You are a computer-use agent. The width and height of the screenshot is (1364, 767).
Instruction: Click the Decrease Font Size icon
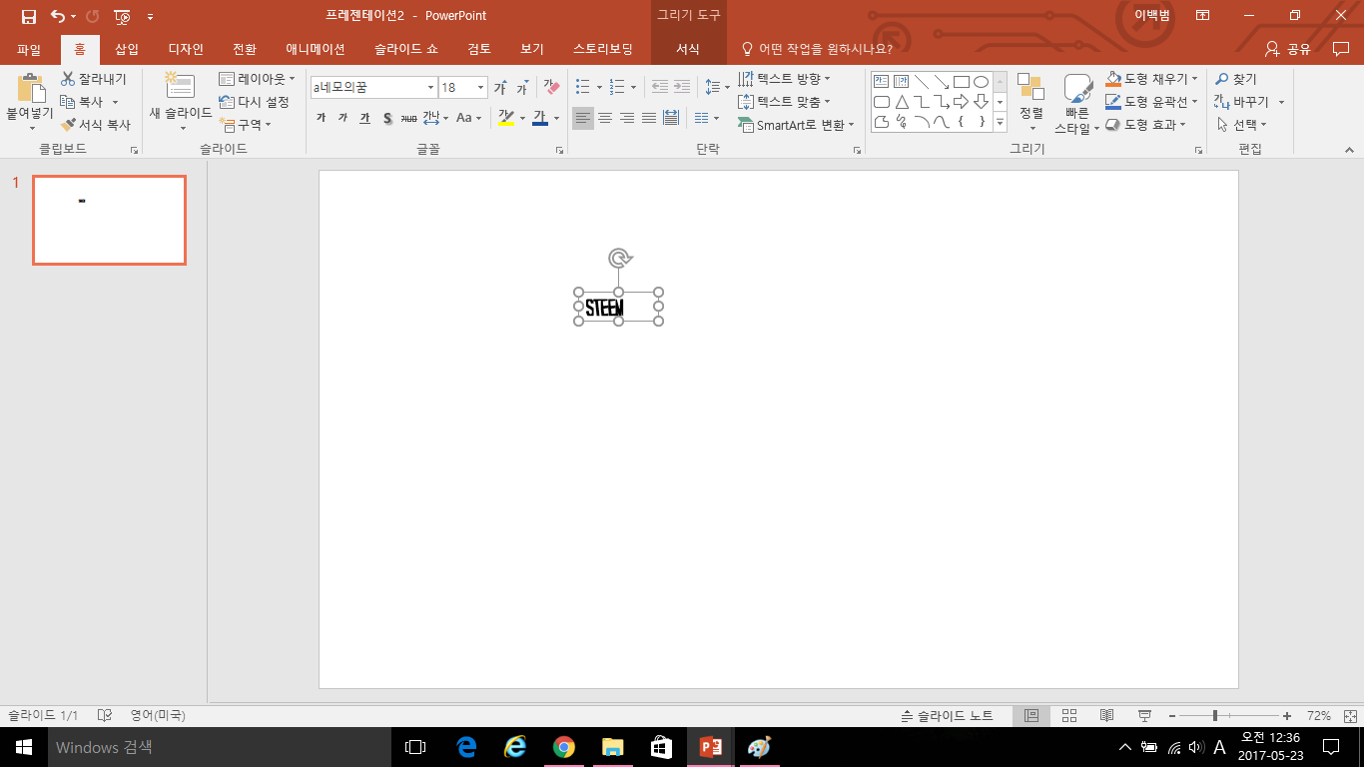521,88
